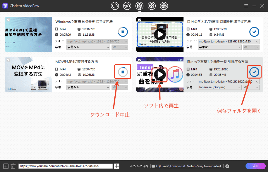Click the 29.35MB file size text

pos(220,75)
